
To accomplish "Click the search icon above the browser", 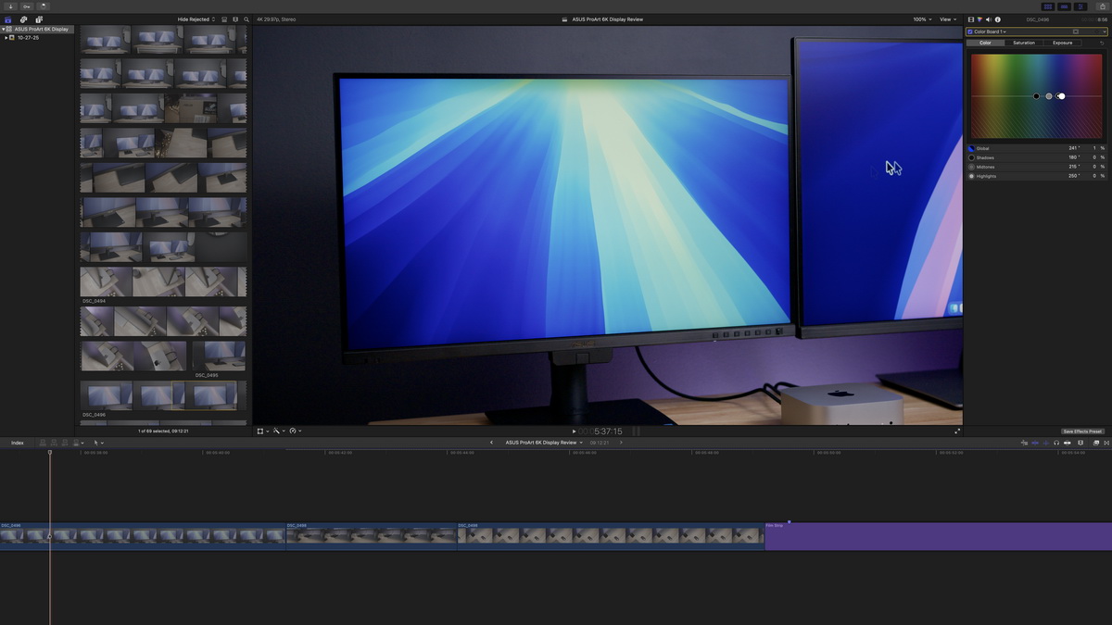I will pyautogui.click(x=246, y=19).
